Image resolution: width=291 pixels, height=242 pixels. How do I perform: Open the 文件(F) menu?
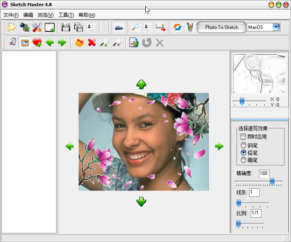(x=11, y=15)
